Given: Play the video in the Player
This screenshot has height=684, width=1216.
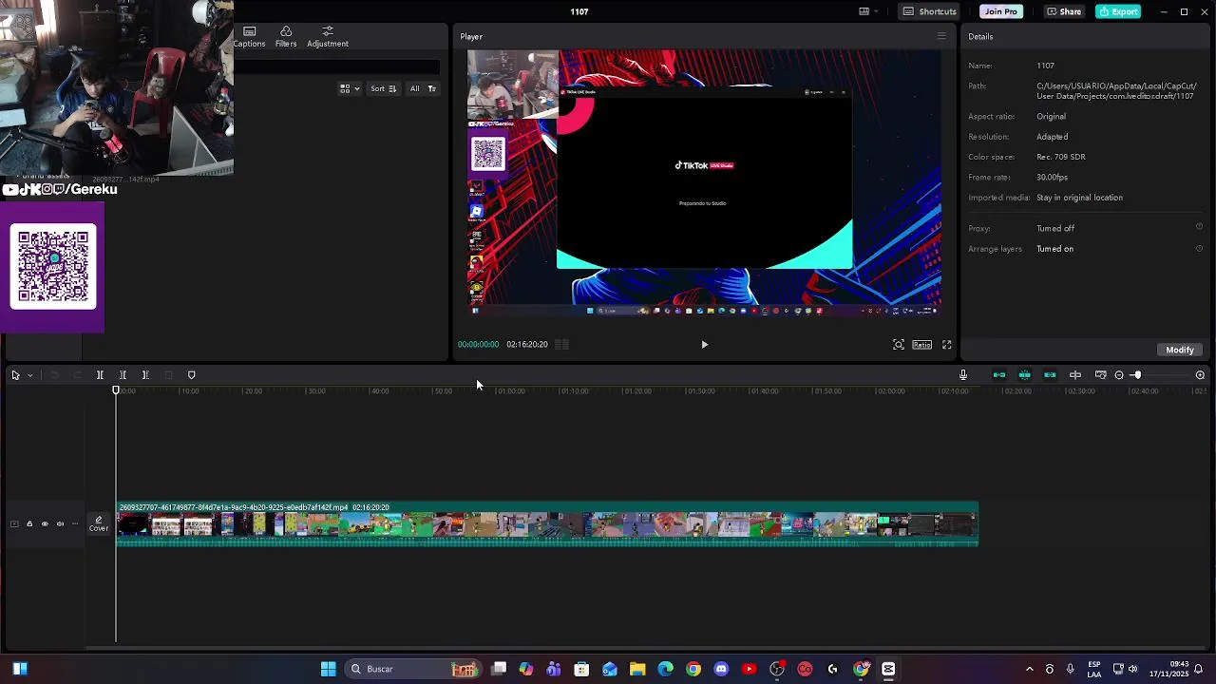Looking at the screenshot, I should (704, 345).
